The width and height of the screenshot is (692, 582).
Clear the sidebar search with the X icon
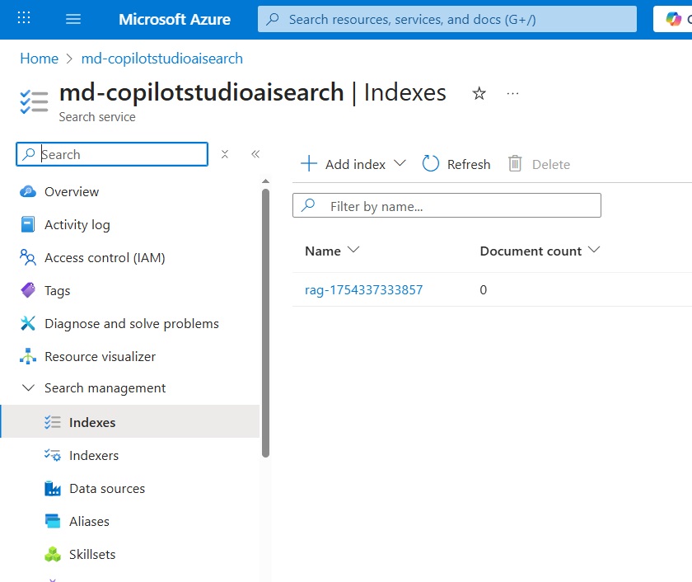pos(225,154)
